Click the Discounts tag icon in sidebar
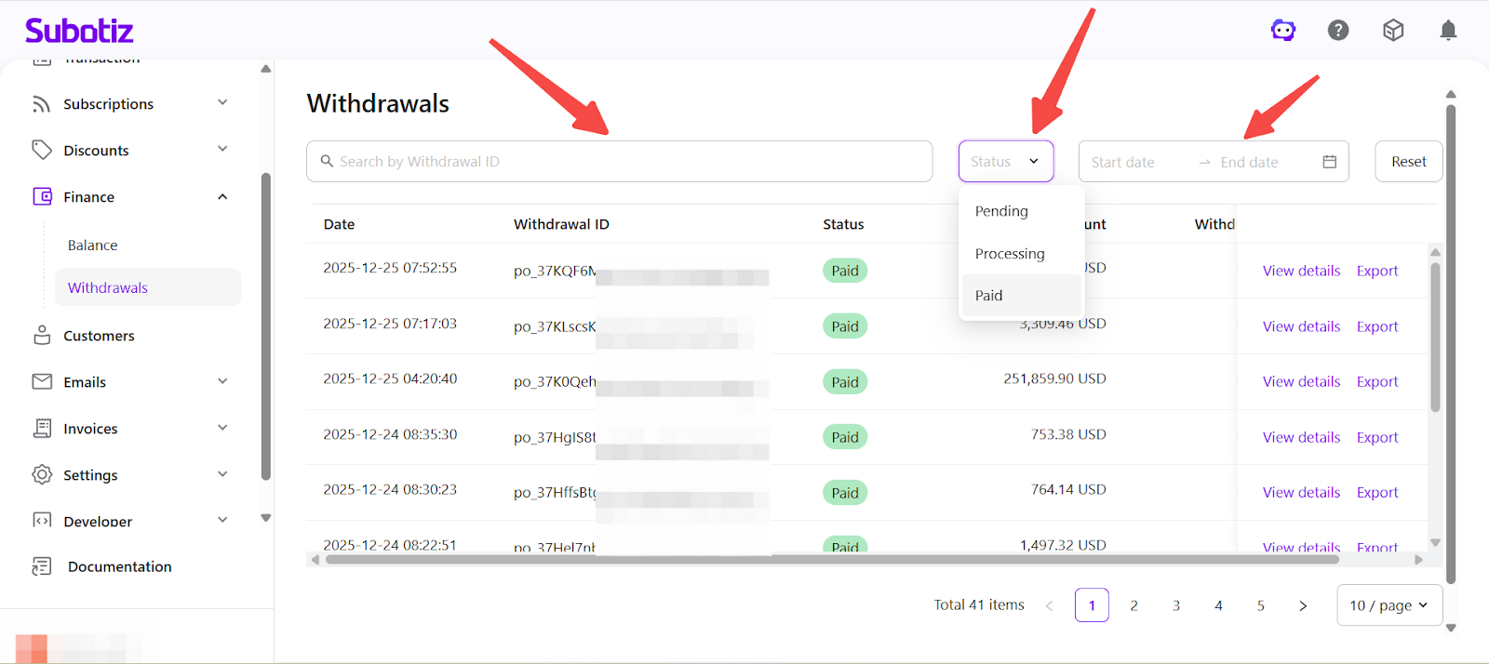 pos(42,150)
